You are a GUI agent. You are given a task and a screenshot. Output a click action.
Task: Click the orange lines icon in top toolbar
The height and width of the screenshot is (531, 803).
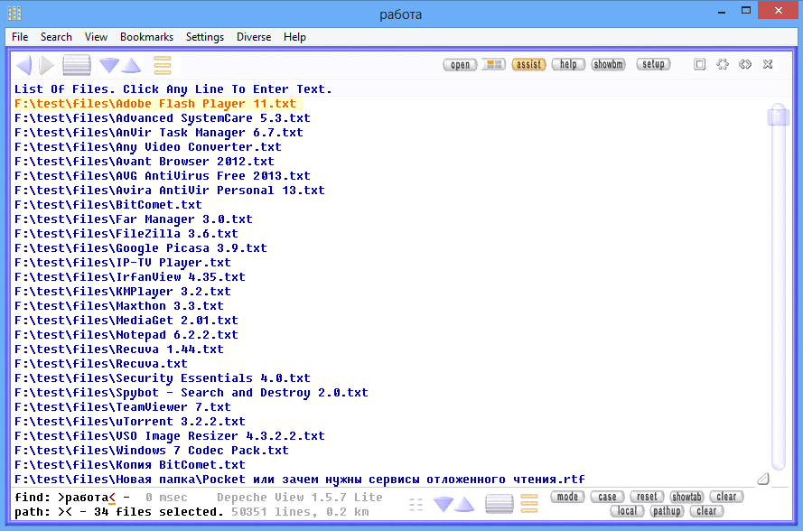pos(163,66)
